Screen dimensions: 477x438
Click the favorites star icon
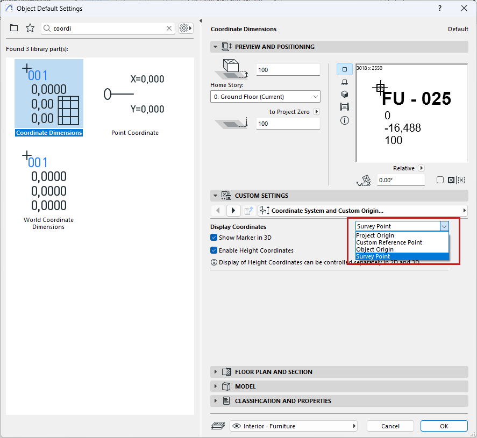[x=30, y=28]
